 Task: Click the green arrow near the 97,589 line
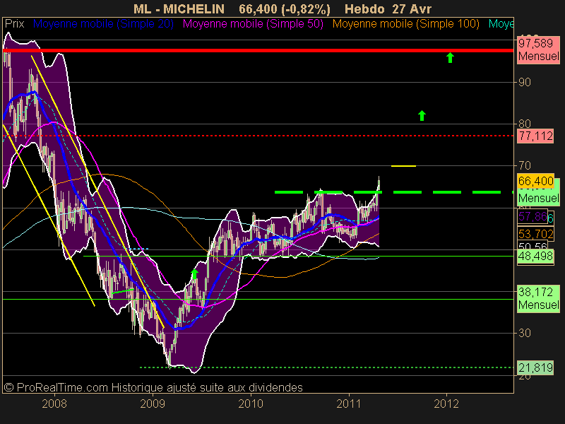[450, 57]
